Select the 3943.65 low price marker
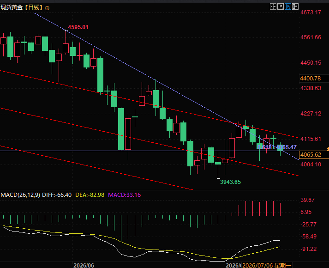Image resolution: width=329 pixels, height=268 pixels. [x=230, y=182]
